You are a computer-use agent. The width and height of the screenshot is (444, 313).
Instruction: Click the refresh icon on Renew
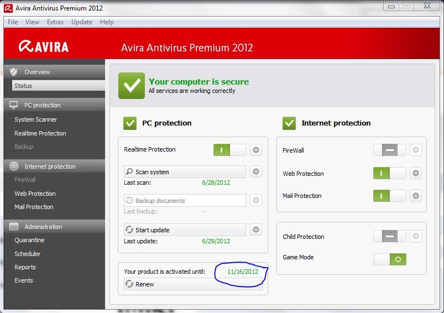click(129, 284)
